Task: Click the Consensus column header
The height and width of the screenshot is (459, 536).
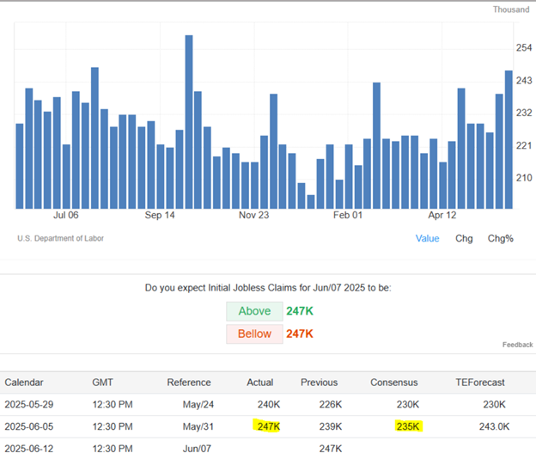Action: click(x=395, y=382)
